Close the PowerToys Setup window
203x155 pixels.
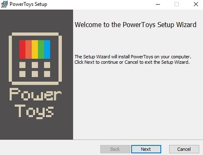click(196, 4)
